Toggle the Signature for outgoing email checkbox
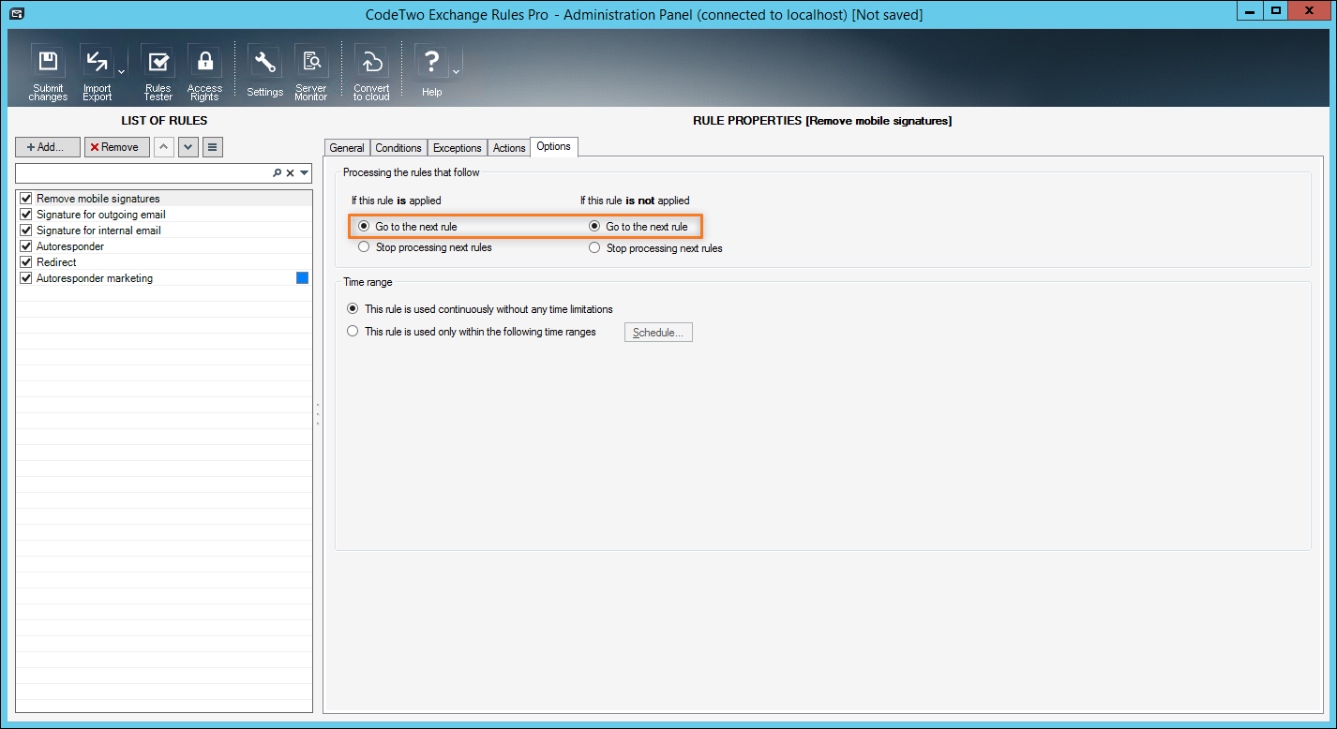Viewport: 1337px width, 729px height. point(26,215)
